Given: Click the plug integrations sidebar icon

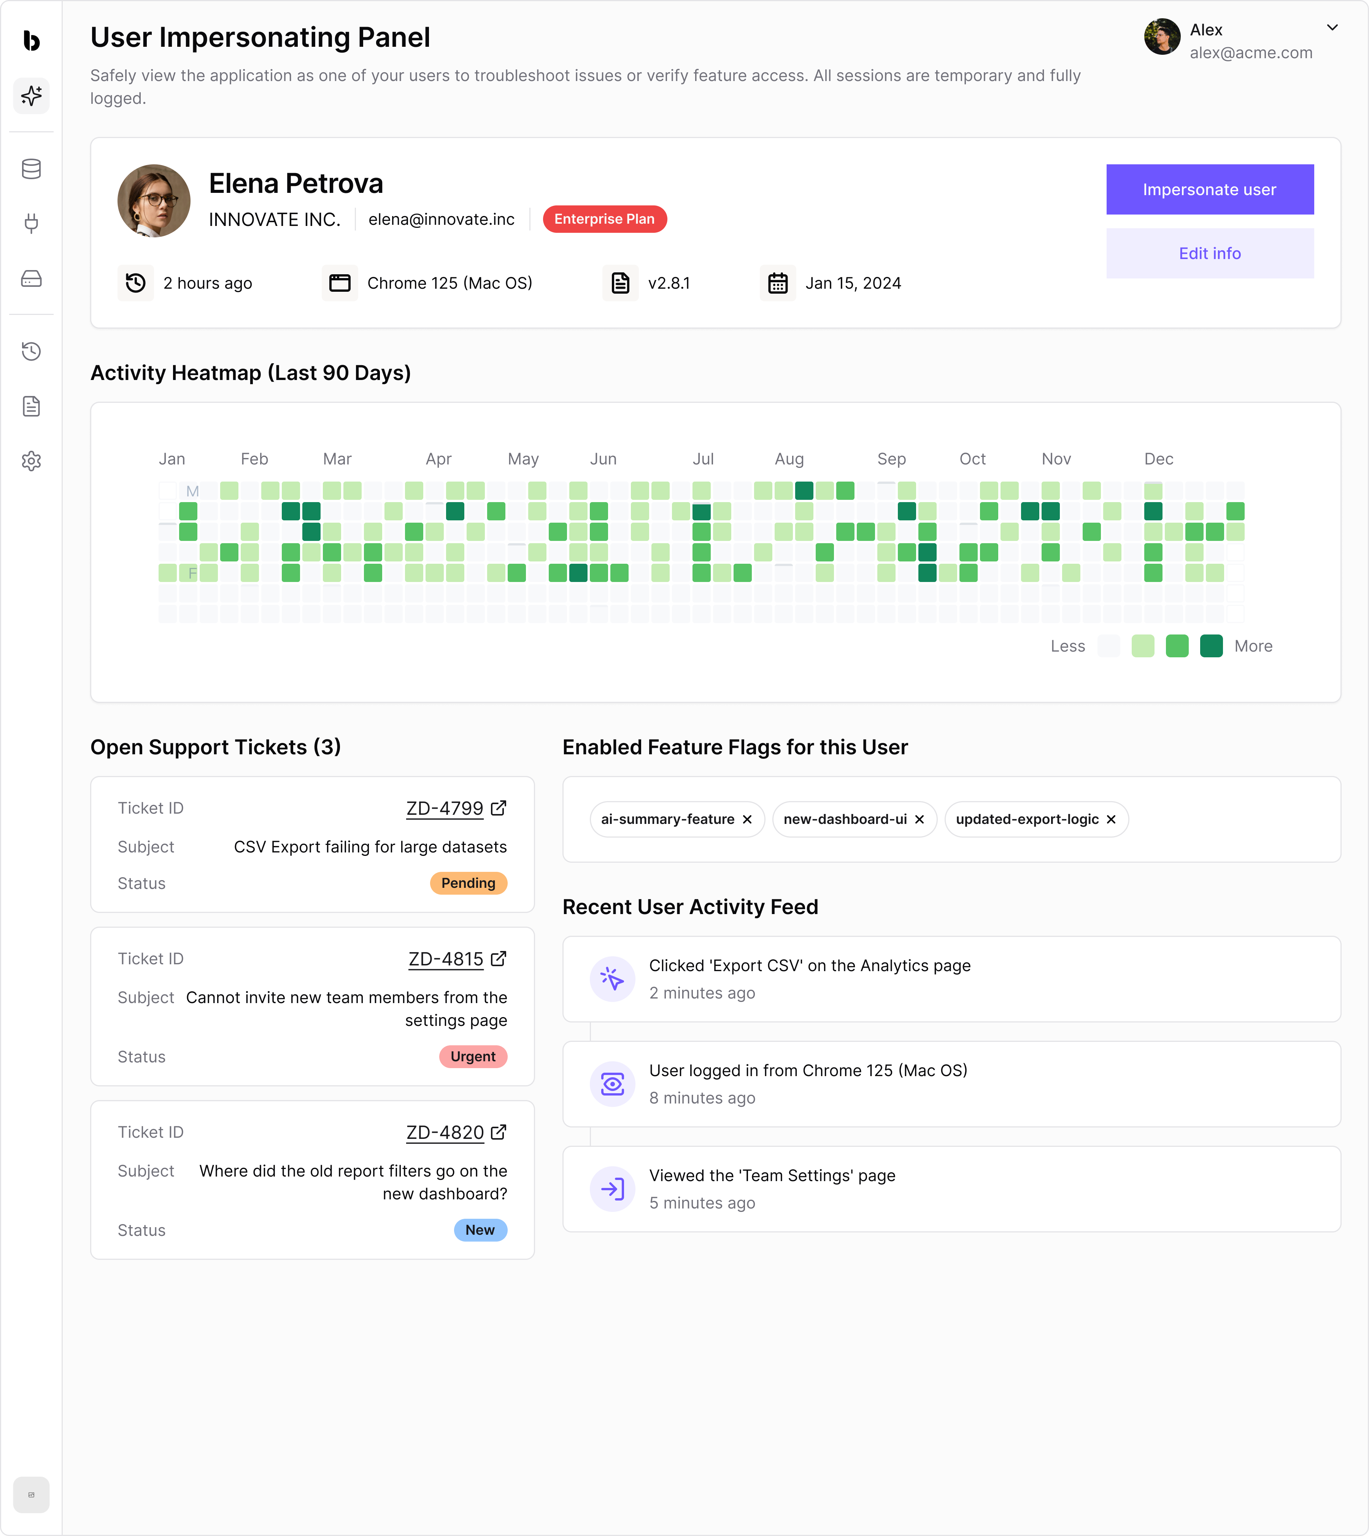Looking at the screenshot, I should (x=32, y=224).
